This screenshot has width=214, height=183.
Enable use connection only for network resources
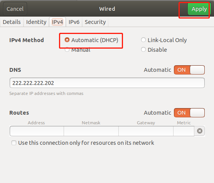(x=14, y=143)
